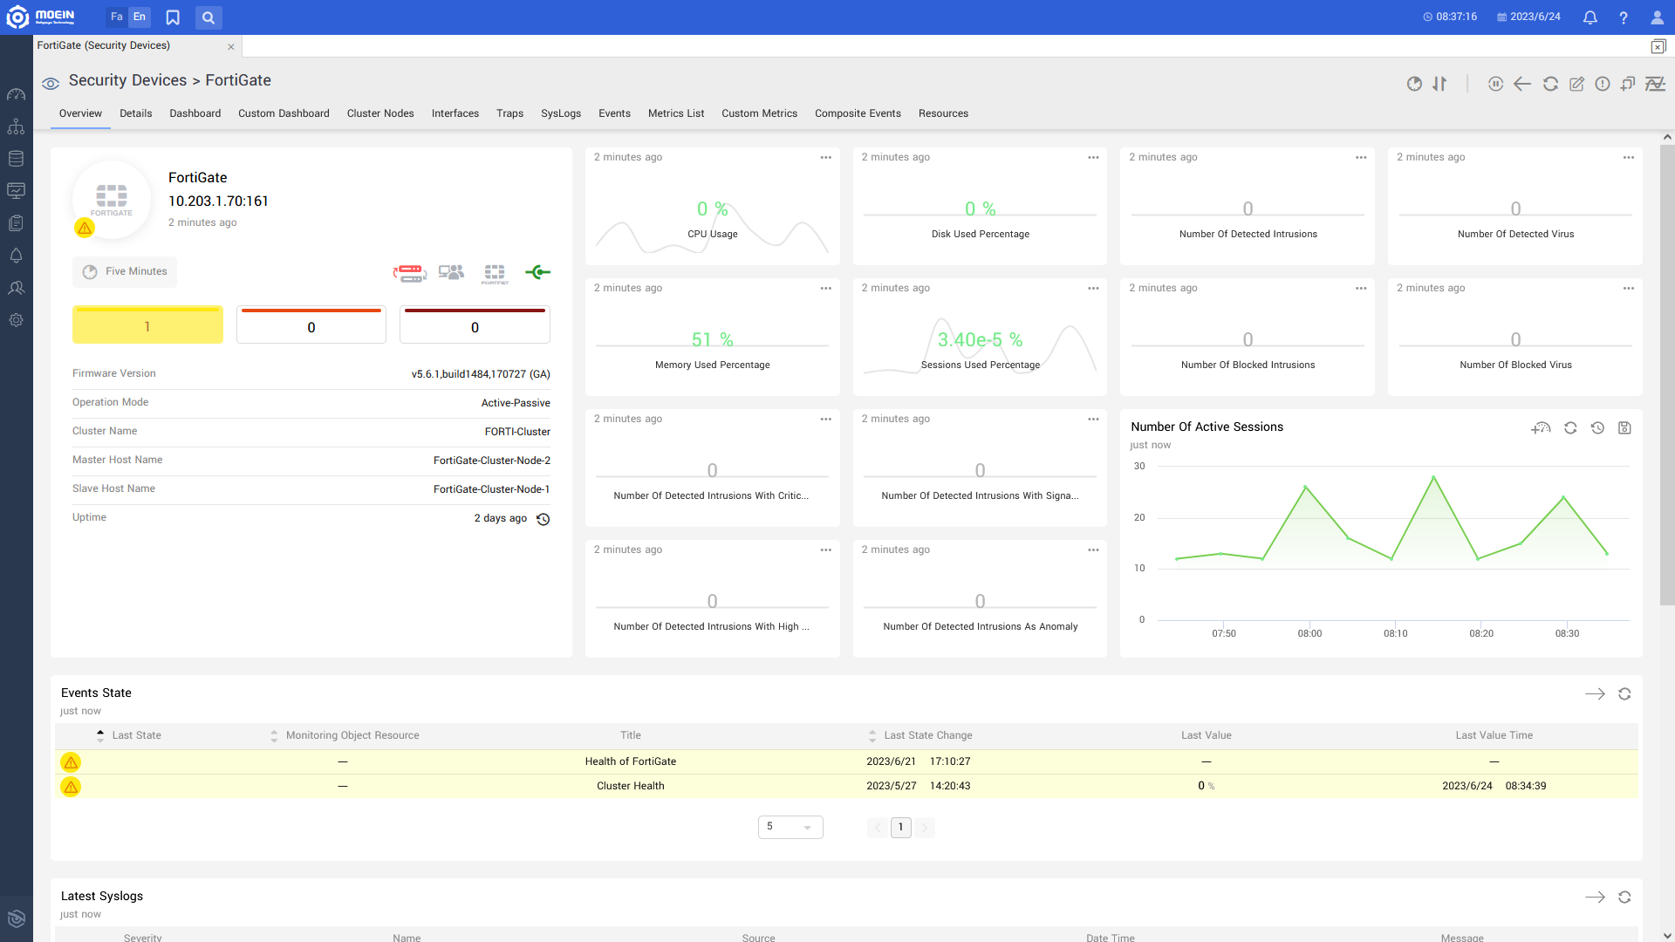
Task: Edit the device with the pencil icon
Action: tap(1576, 84)
